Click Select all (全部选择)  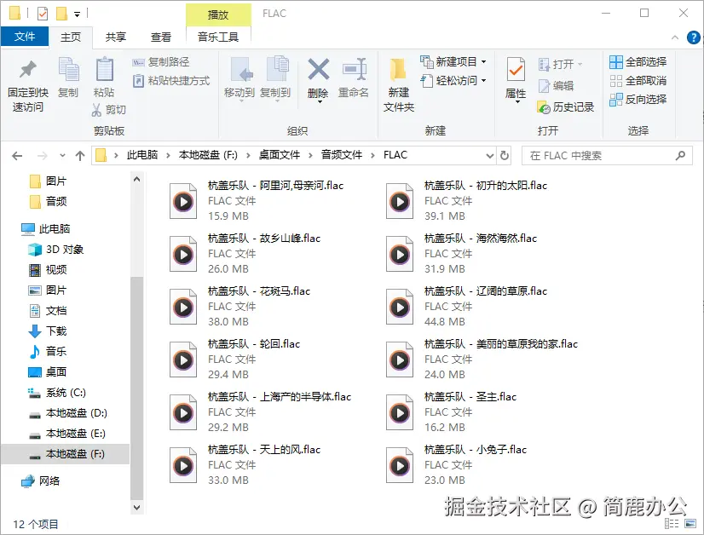(638, 62)
